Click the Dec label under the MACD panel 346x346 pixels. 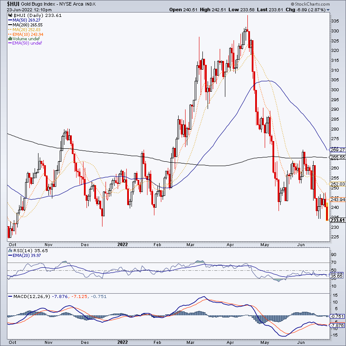(x=85, y=343)
